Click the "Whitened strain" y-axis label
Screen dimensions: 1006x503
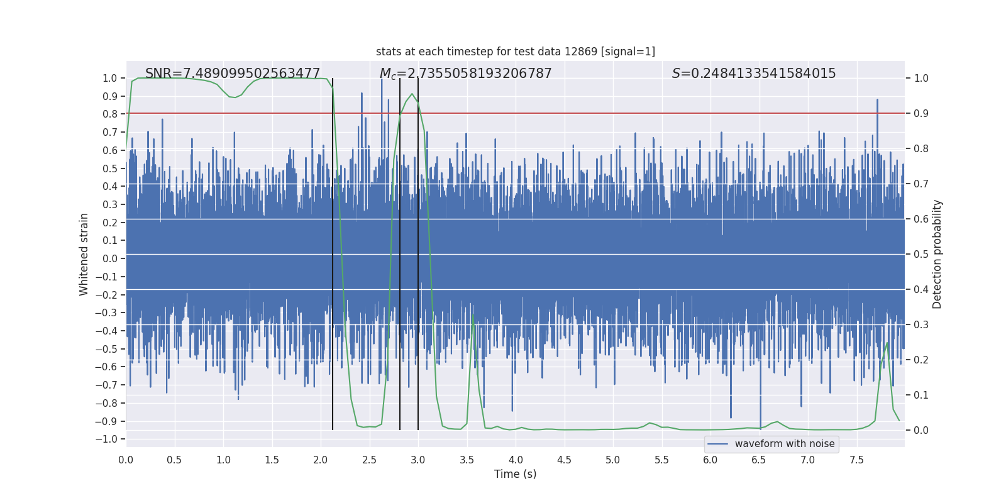(84, 254)
